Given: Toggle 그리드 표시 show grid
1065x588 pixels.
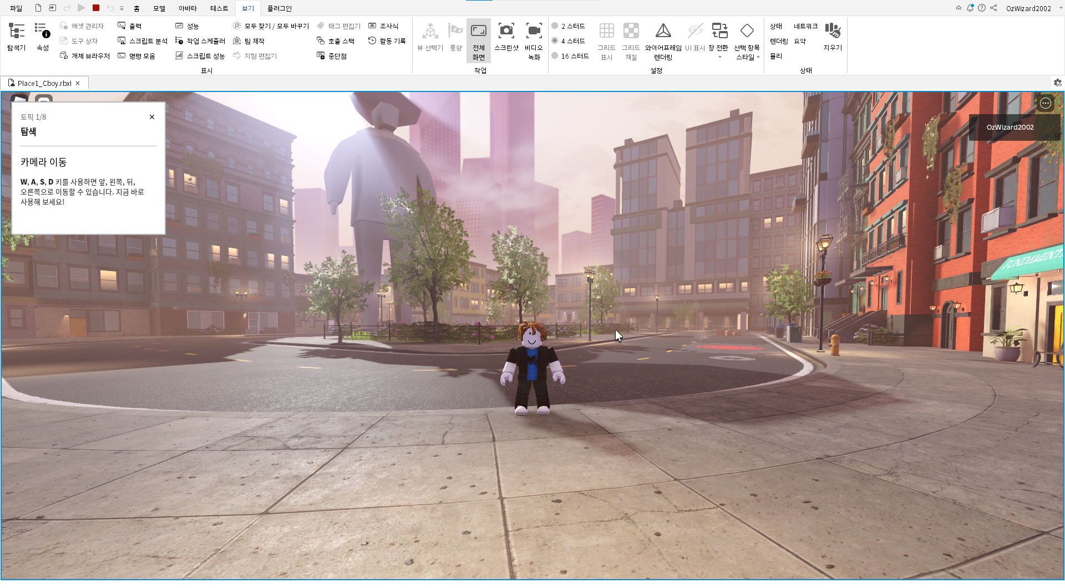Looking at the screenshot, I should [606, 41].
